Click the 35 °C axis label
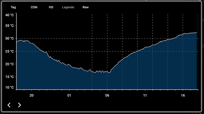Screen dimensions: 204x114 pyautogui.click(x=9, y=26)
